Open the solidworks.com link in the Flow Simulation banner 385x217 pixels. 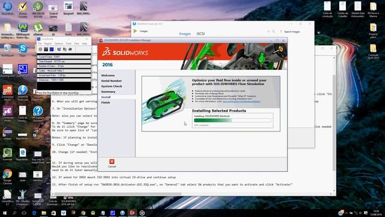tap(241, 101)
